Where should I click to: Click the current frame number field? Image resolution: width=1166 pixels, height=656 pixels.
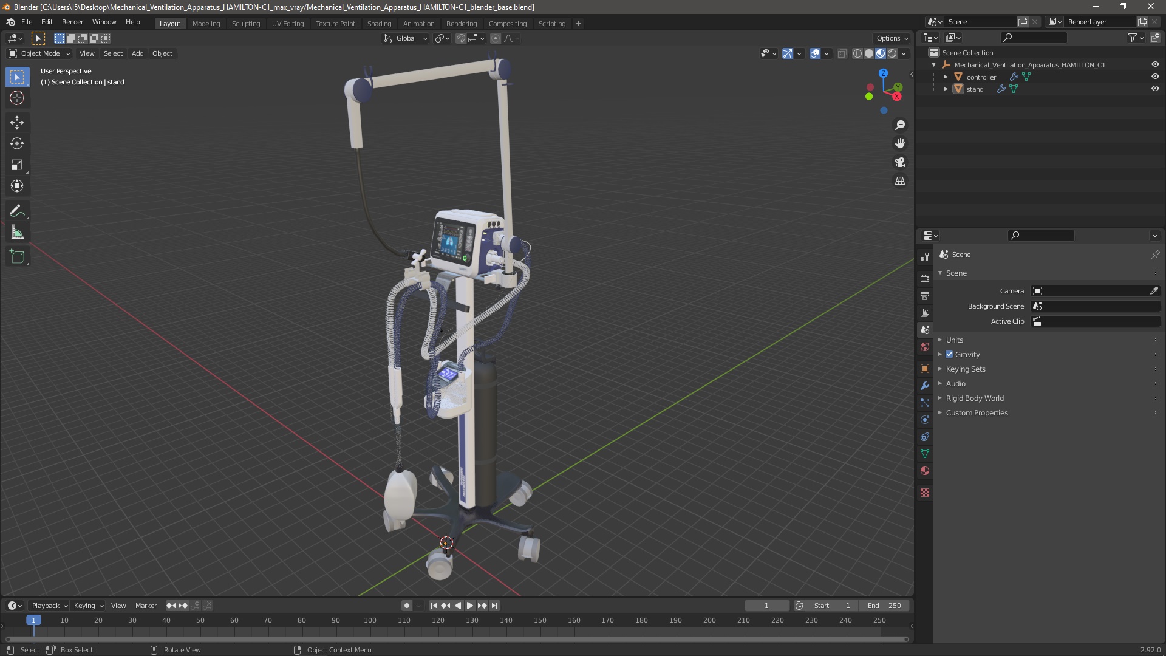tap(767, 606)
